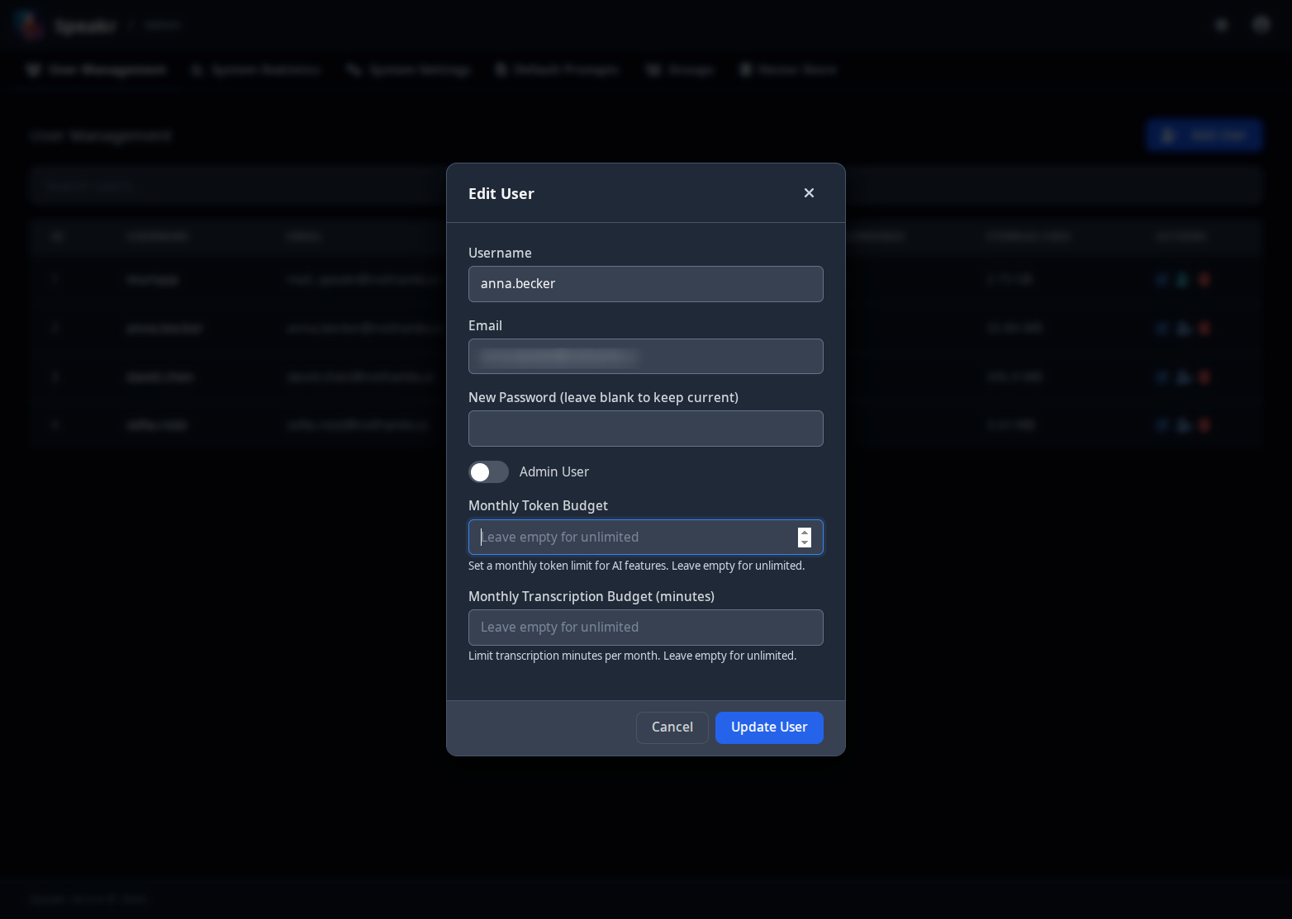Decrease token budget with down stepper arrow
Viewport: 1292px width, 919px height.
(x=805, y=542)
